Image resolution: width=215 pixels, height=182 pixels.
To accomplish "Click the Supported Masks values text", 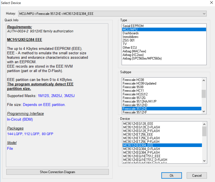I will 56,96.
